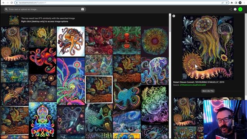Viewport: 247px width, 139px height.
Task: Select the red octopus with green border thumbnail
Action: (x=127, y=40)
